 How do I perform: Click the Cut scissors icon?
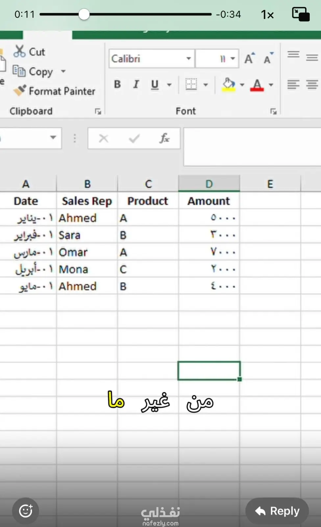(19, 51)
